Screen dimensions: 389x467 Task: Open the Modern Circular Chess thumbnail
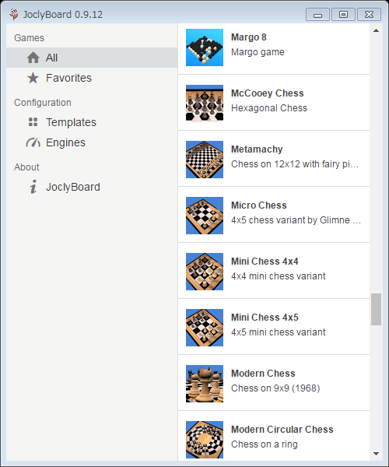pos(205,440)
